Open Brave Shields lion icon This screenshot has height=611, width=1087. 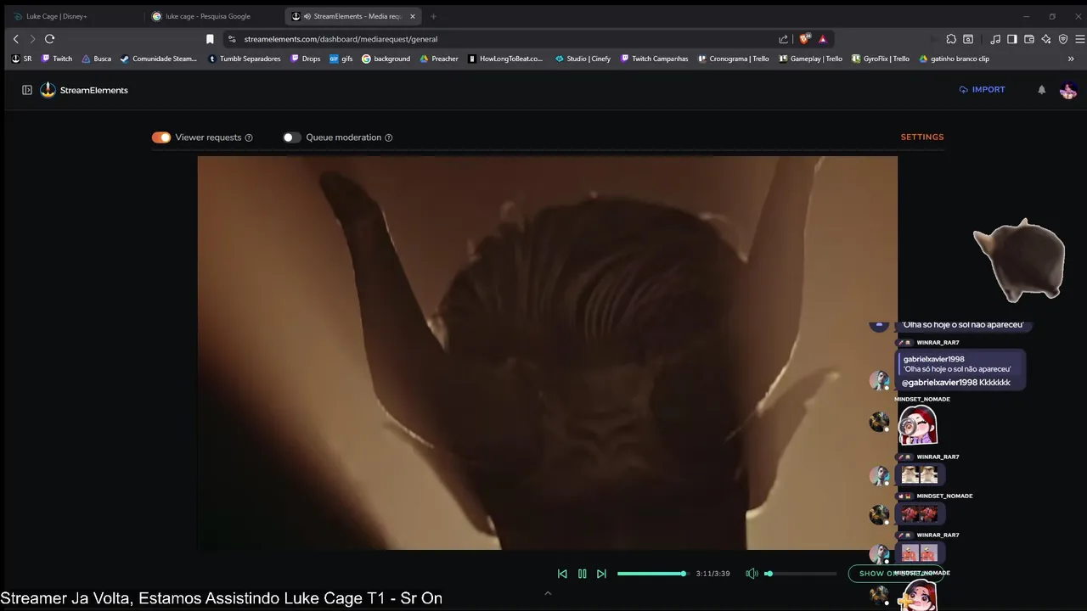[805, 39]
